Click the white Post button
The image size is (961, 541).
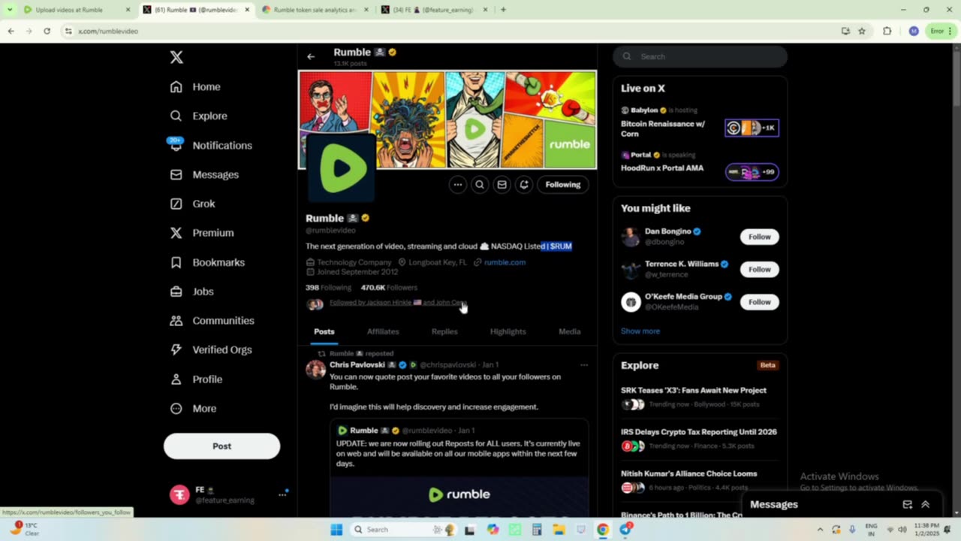pos(221,446)
